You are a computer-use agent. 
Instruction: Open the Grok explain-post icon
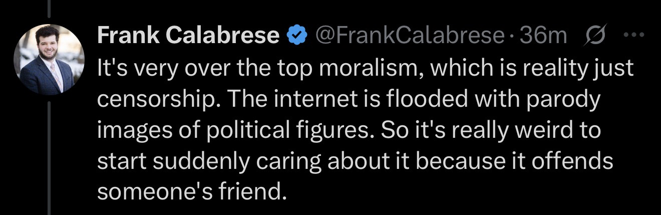point(595,35)
